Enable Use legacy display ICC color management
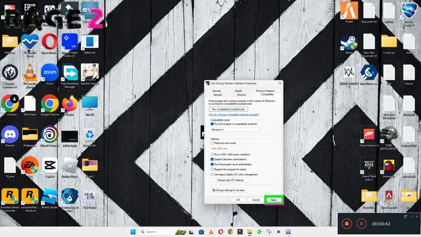Viewport: 421px width, 237px height. click(x=212, y=174)
